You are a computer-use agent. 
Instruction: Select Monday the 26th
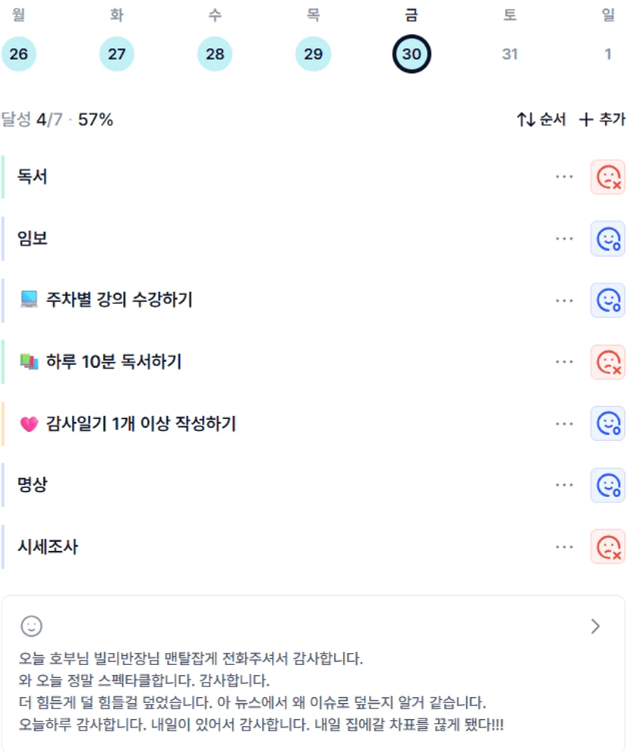click(x=19, y=54)
